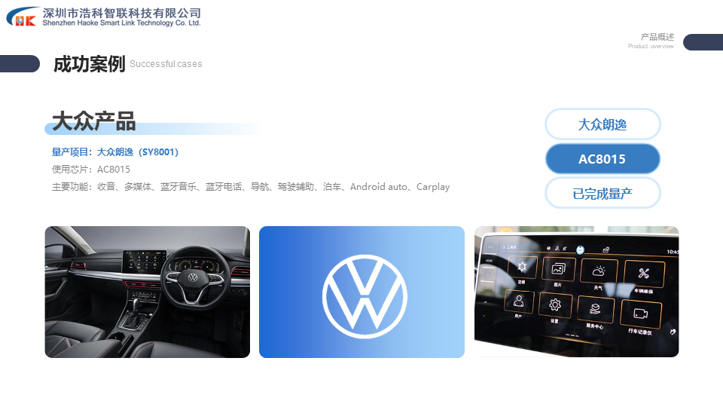This screenshot has width=723, height=407.
Task: Click the 量产项目 SY8001 text line
Action: tap(115, 152)
